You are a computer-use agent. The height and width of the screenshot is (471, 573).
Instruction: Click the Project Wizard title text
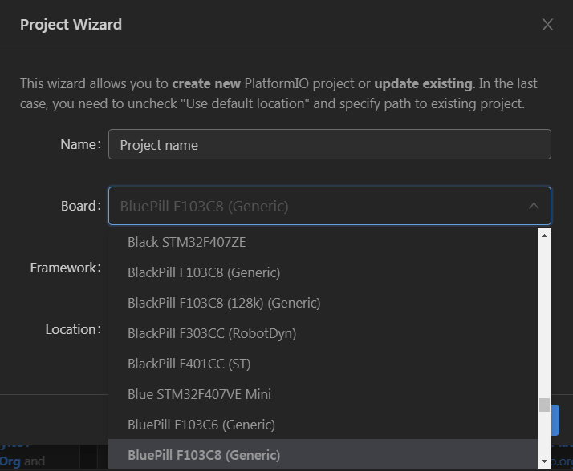(71, 25)
